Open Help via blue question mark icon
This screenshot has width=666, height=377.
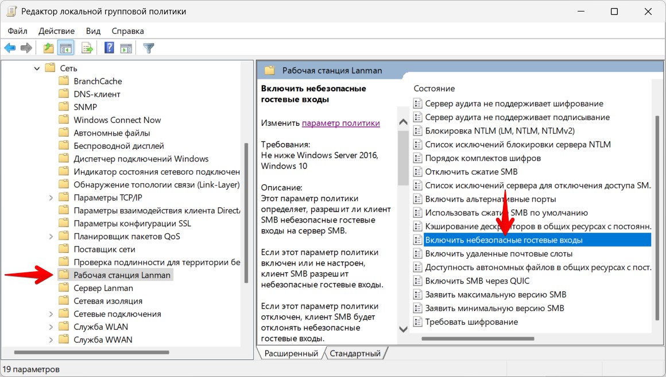coord(109,48)
